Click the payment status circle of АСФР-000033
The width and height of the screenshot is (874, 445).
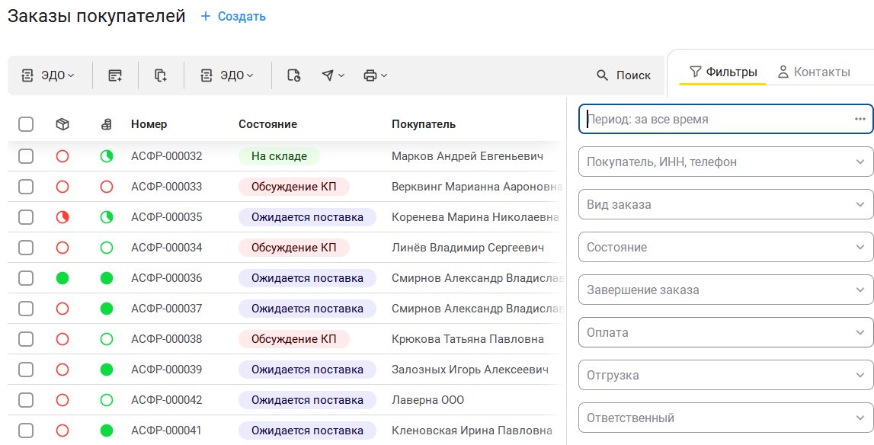[107, 187]
